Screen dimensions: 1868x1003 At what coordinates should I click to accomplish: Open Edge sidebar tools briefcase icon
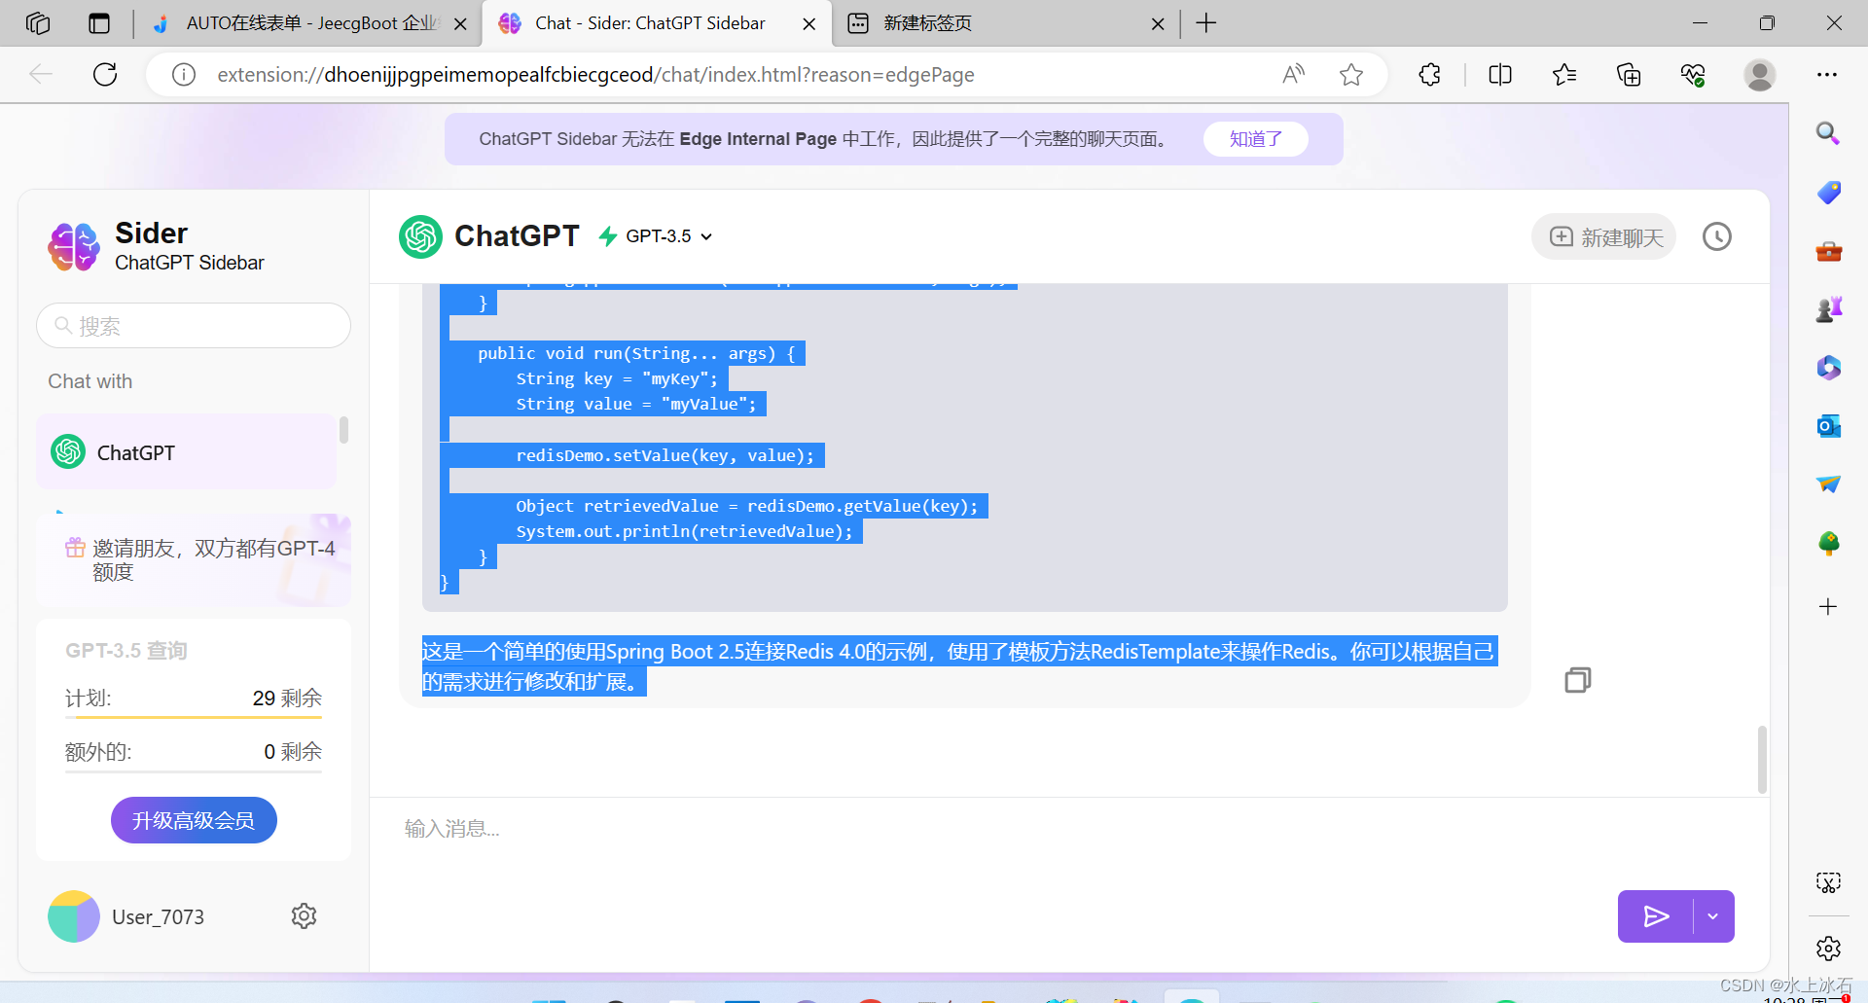1828,251
